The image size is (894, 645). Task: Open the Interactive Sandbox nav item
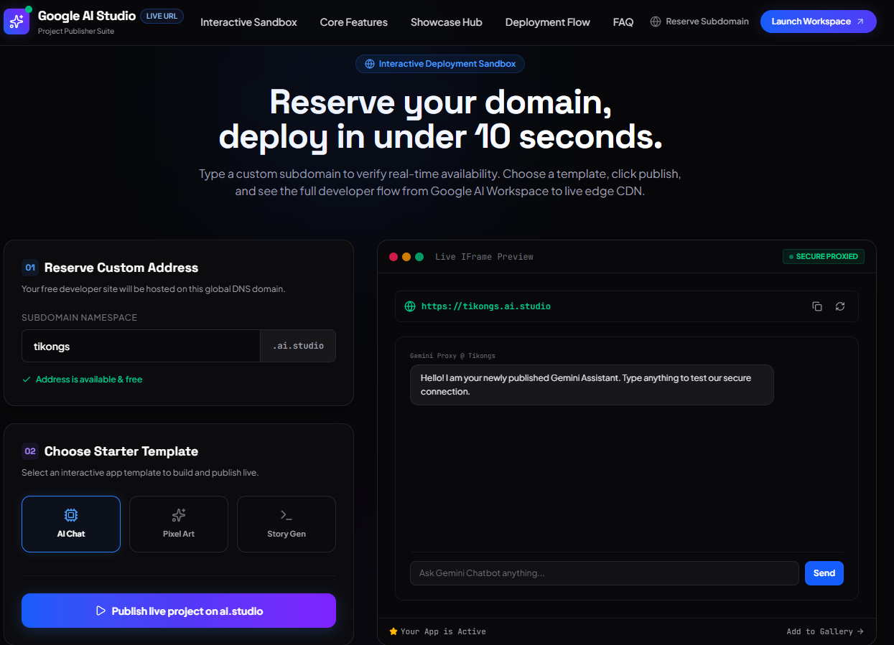pyautogui.click(x=248, y=22)
